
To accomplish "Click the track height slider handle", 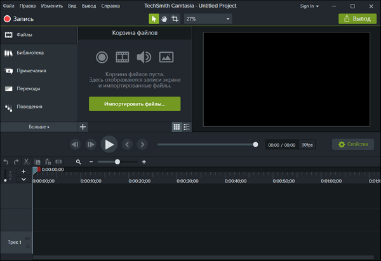I will (x=5, y=180).
